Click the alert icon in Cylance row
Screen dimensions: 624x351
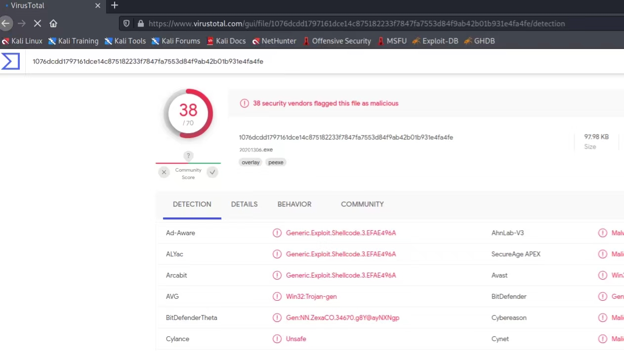click(x=277, y=339)
